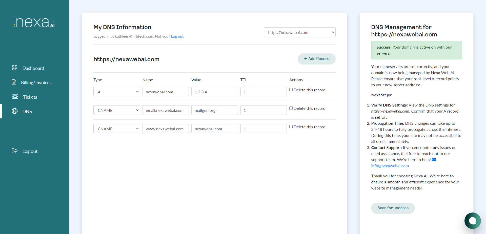
Task: Click the 1.2.3.4 value input field
Action: pyautogui.click(x=214, y=92)
